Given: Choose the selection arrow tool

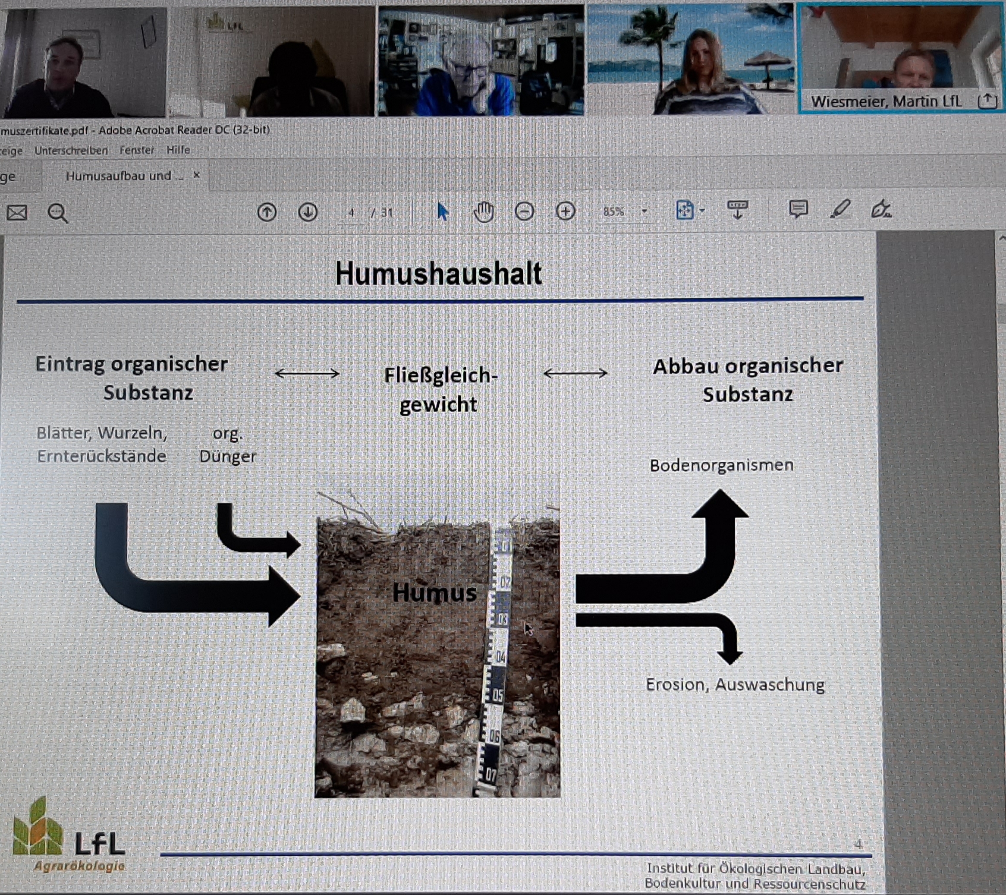Looking at the screenshot, I should pos(443,212).
